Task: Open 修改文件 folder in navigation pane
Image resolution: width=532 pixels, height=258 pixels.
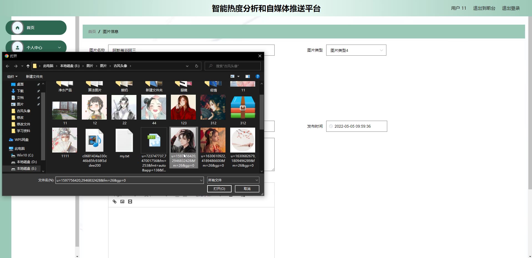Action: pyautogui.click(x=24, y=124)
